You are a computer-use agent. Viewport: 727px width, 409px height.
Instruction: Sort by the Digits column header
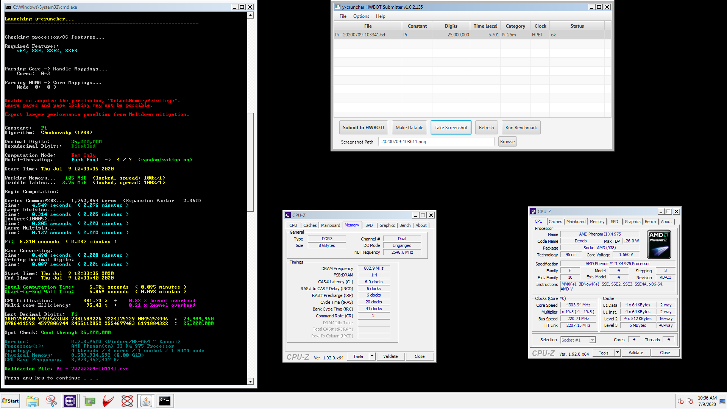click(x=451, y=26)
